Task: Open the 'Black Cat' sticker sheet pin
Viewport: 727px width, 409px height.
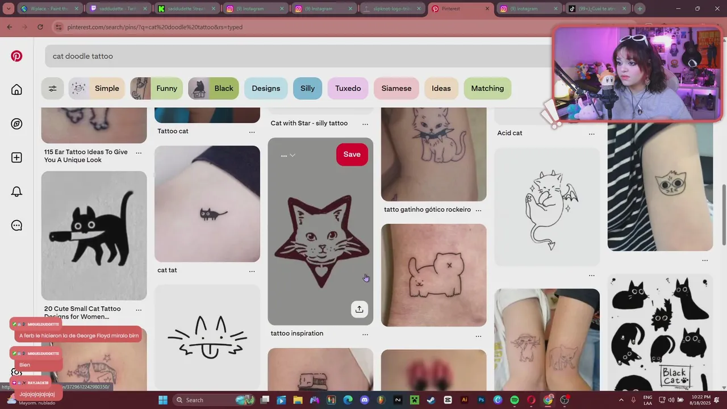Action: (660, 332)
